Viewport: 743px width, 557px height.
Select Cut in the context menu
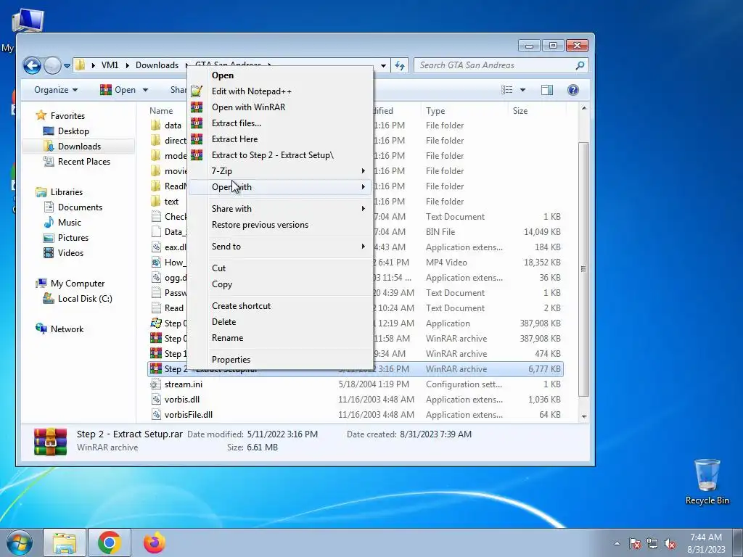click(x=281, y=268)
